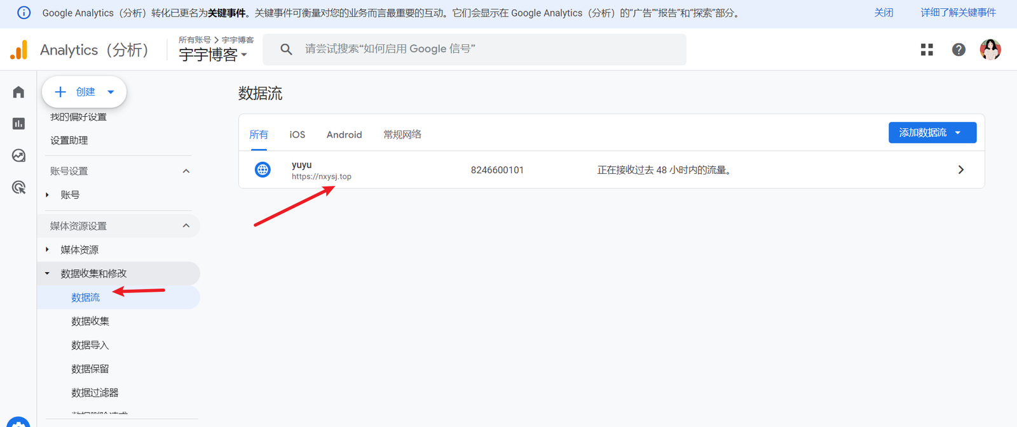The width and height of the screenshot is (1017, 427).
Task: Open the Reports bar chart icon
Action: pos(18,124)
